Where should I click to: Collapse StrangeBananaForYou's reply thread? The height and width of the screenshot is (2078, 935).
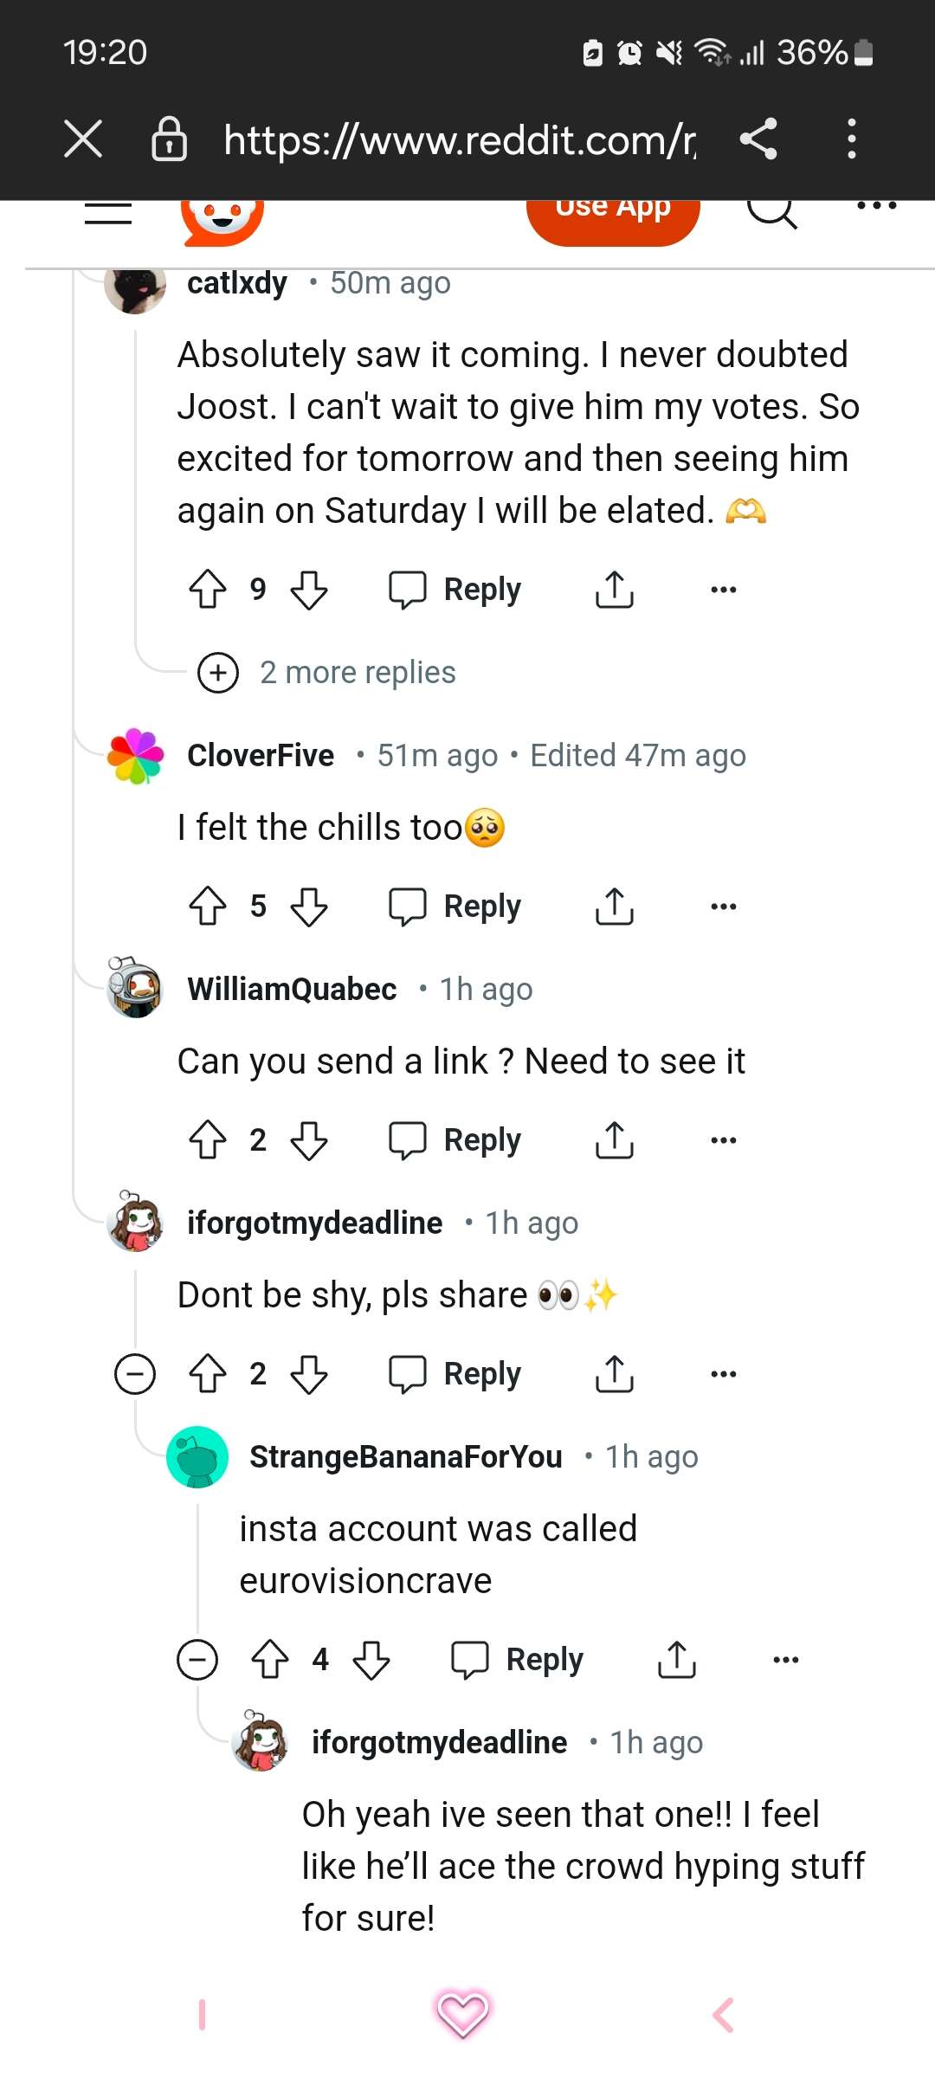197,1660
